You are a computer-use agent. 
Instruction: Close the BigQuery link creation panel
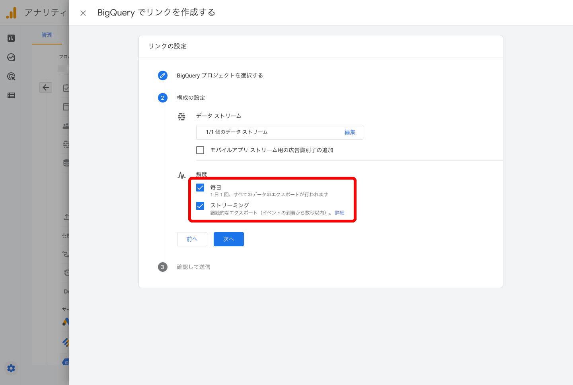coord(83,13)
